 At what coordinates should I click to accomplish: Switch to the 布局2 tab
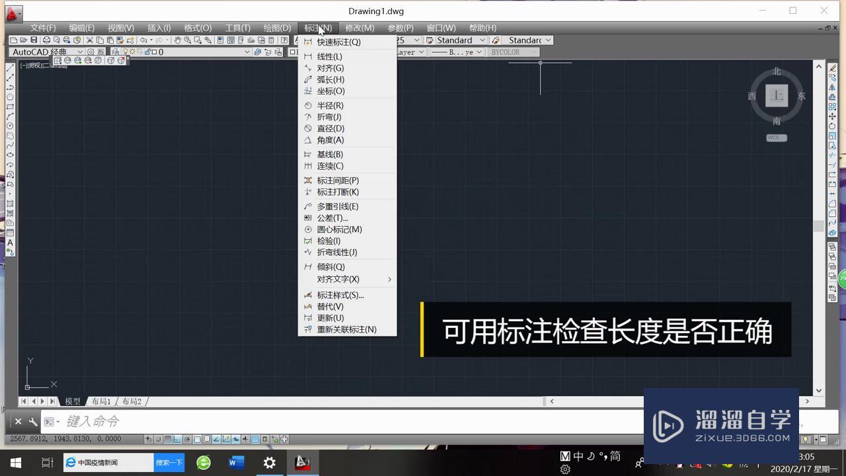(132, 401)
